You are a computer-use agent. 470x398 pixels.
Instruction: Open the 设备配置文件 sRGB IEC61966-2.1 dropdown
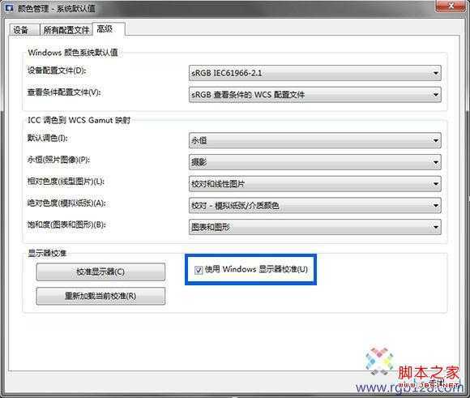(x=314, y=73)
